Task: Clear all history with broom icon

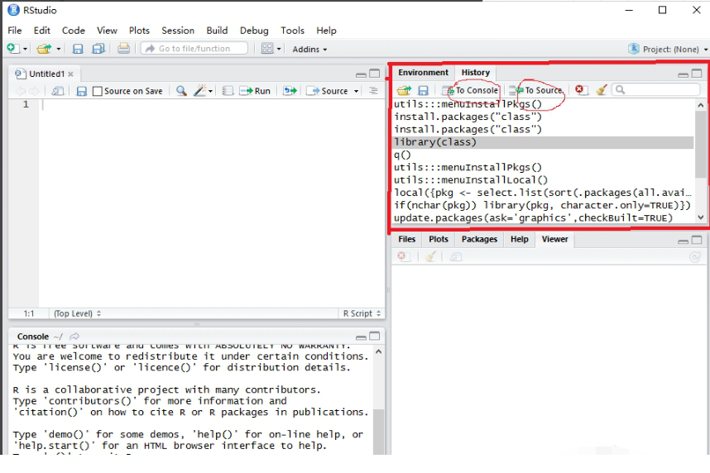Action: 602,90
